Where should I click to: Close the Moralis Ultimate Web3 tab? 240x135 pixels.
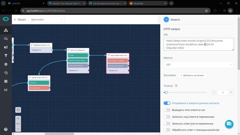point(84,3)
